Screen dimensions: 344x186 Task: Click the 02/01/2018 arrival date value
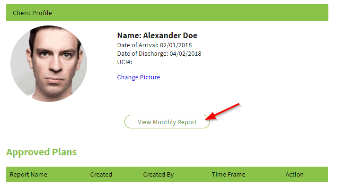click(x=176, y=45)
